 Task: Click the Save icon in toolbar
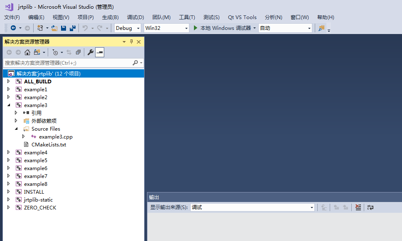point(64,28)
